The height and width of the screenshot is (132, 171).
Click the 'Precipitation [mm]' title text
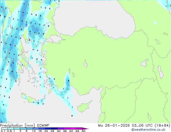[x=18, y=126]
